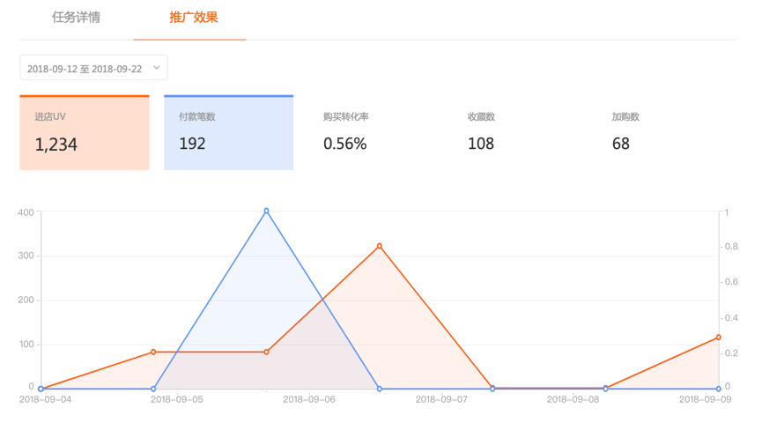Click the orange peak data point near 0.8
The height and width of the screenshot is (438, 762).
(380, 246)
